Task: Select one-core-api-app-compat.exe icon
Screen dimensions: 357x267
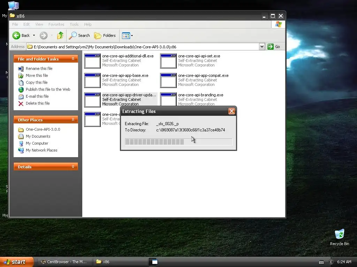Action: point(168,80)
